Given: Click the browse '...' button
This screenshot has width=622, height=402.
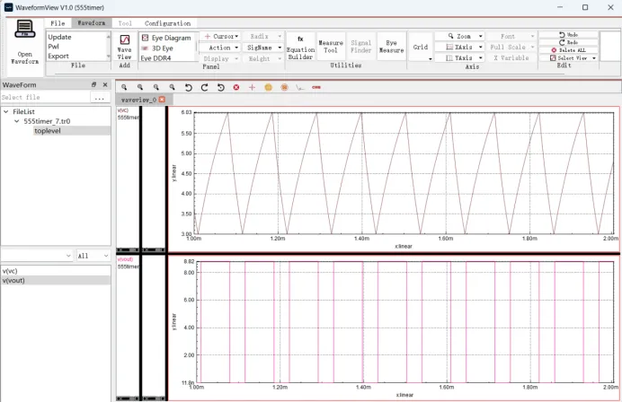Looking at the screenshot, I should click(x=100, y=97).
